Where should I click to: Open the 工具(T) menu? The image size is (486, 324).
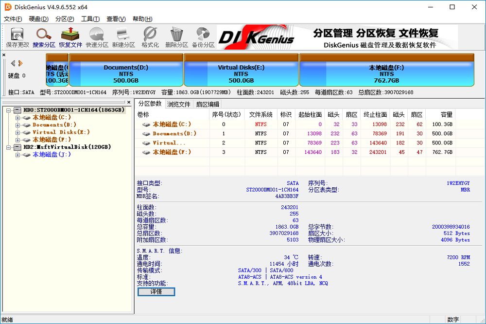[x=90, y=19]
